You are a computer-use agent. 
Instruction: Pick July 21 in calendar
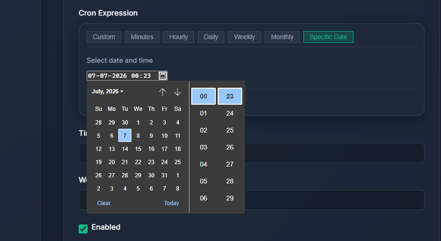click(125, 162)
